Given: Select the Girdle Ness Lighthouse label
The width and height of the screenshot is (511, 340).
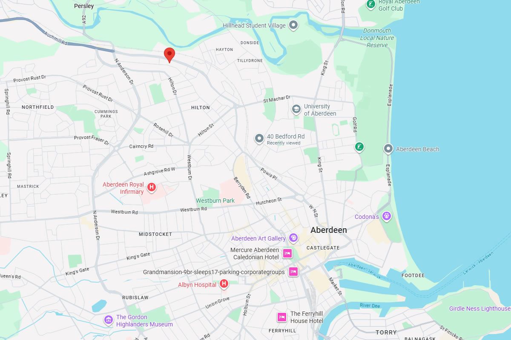Looking at the screenshot, I should tap(479, 309).
